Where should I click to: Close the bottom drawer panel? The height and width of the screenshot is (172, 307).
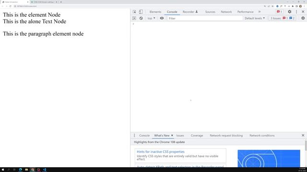point(303,135)
